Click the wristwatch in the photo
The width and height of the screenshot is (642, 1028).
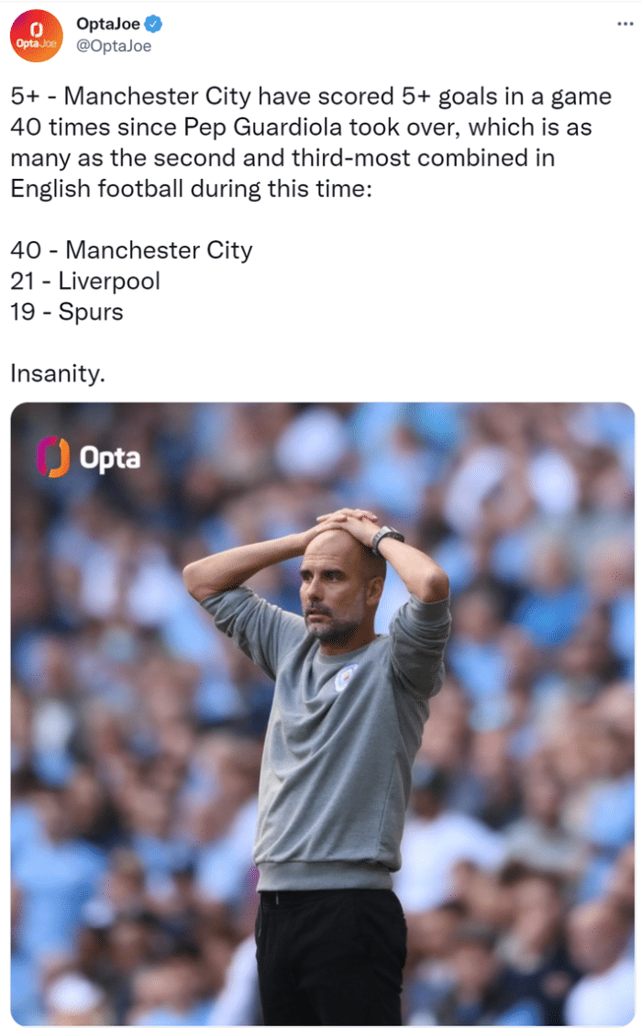[x=386, y=538]
